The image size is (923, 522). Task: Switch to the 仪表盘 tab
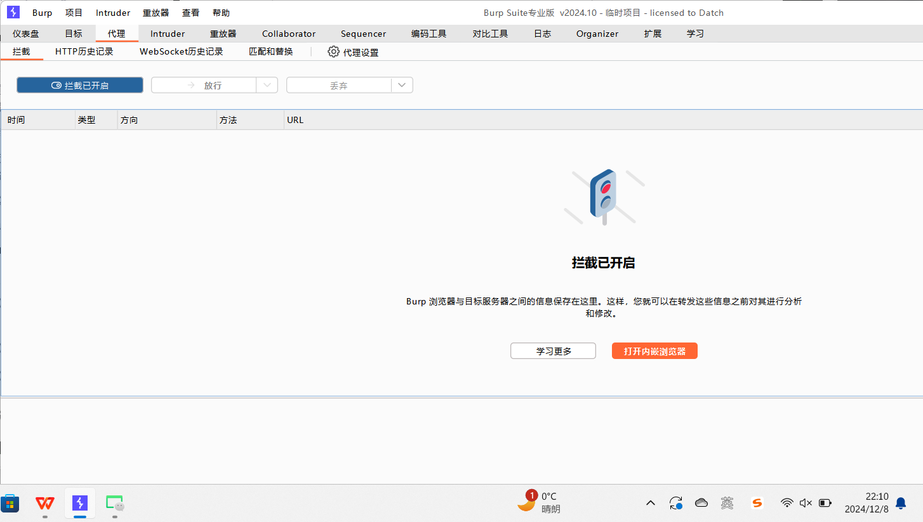[x=26, y=34]
